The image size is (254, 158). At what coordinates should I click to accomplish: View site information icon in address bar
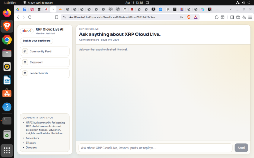[x=64, y=17]
